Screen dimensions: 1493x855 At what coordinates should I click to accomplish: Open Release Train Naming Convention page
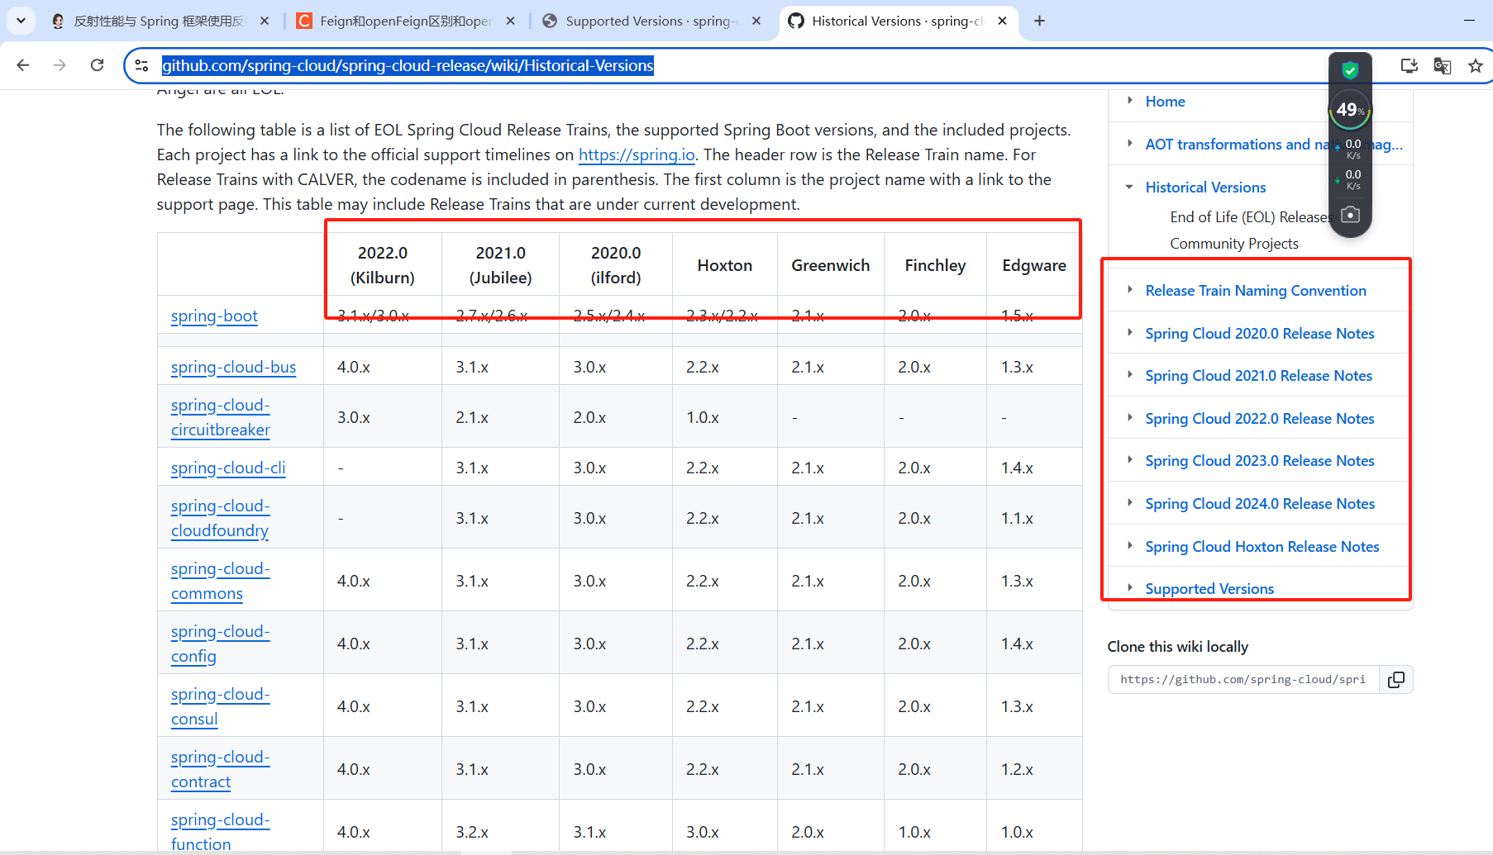click(1256, 291)
